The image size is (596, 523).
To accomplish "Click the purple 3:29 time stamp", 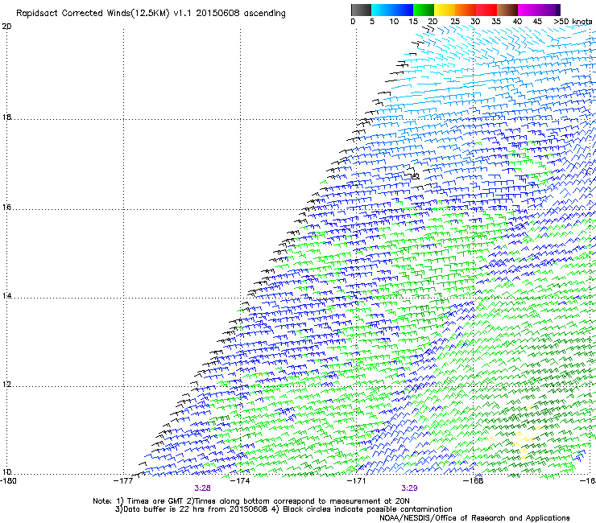I will click(x=409, y=488).
